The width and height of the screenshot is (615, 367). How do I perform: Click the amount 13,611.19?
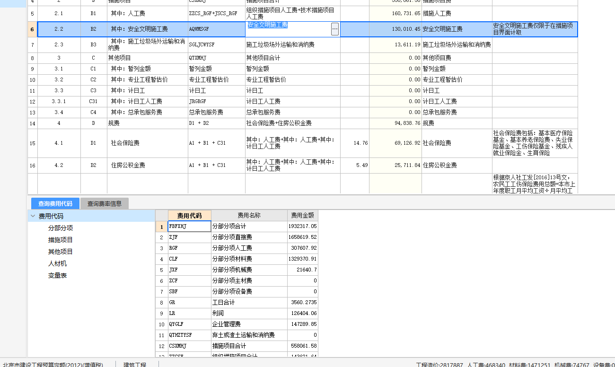395,45
